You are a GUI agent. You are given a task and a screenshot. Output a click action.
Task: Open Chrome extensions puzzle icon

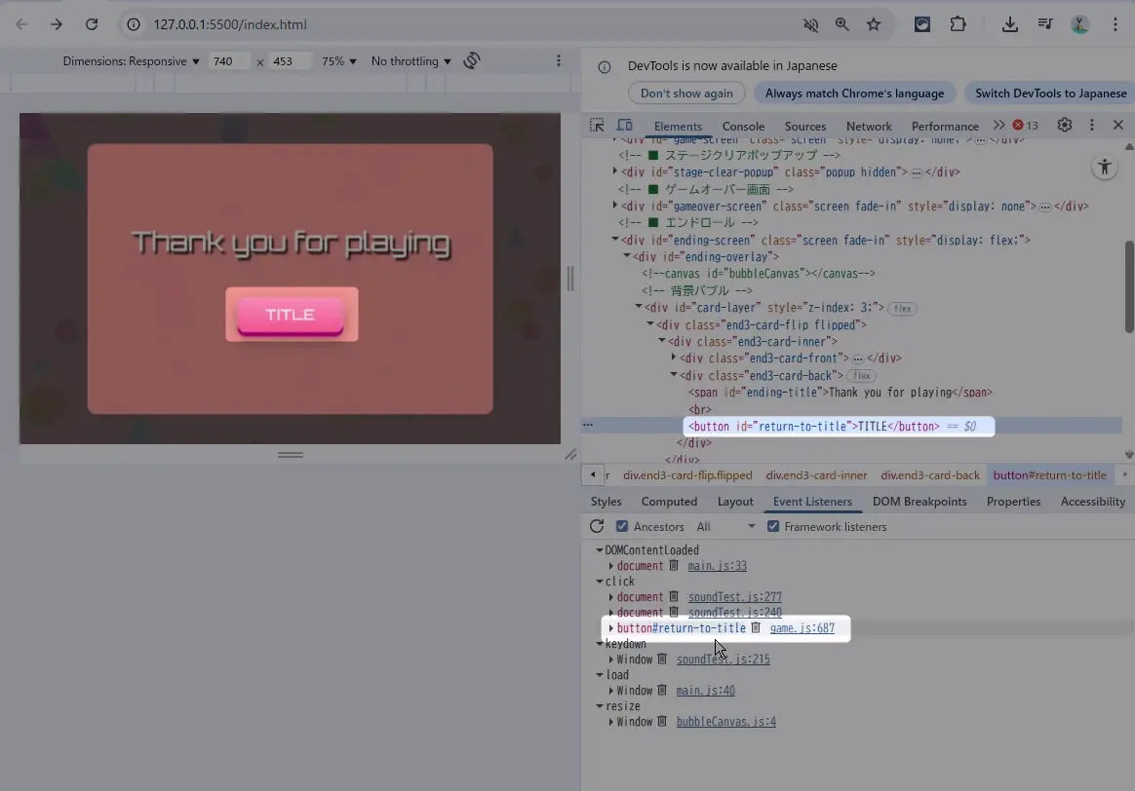pyautogui.click(x=959, y=24)
